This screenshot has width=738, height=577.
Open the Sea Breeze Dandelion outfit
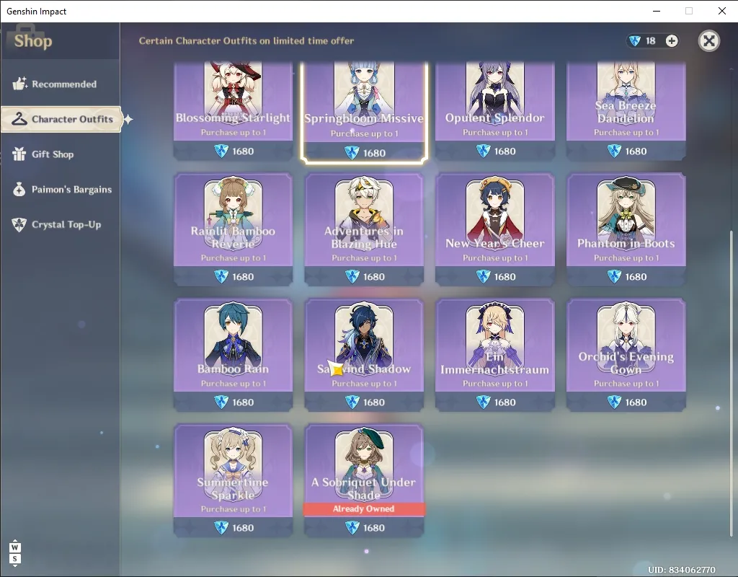click(x=626, y=111)
